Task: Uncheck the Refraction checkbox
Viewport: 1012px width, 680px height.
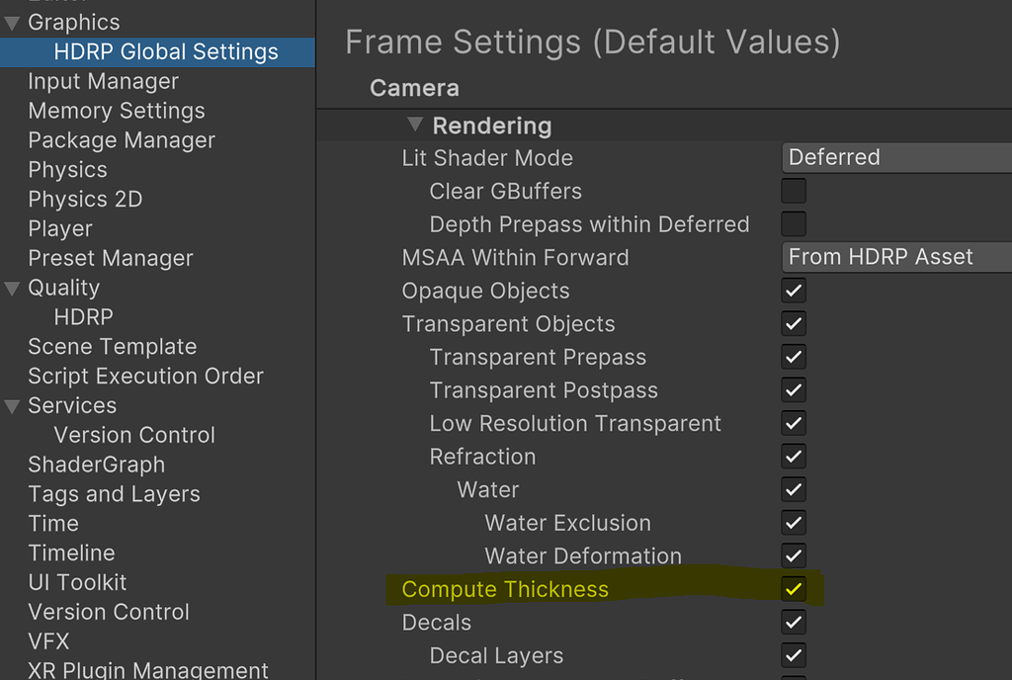Action: pos(794,457)
